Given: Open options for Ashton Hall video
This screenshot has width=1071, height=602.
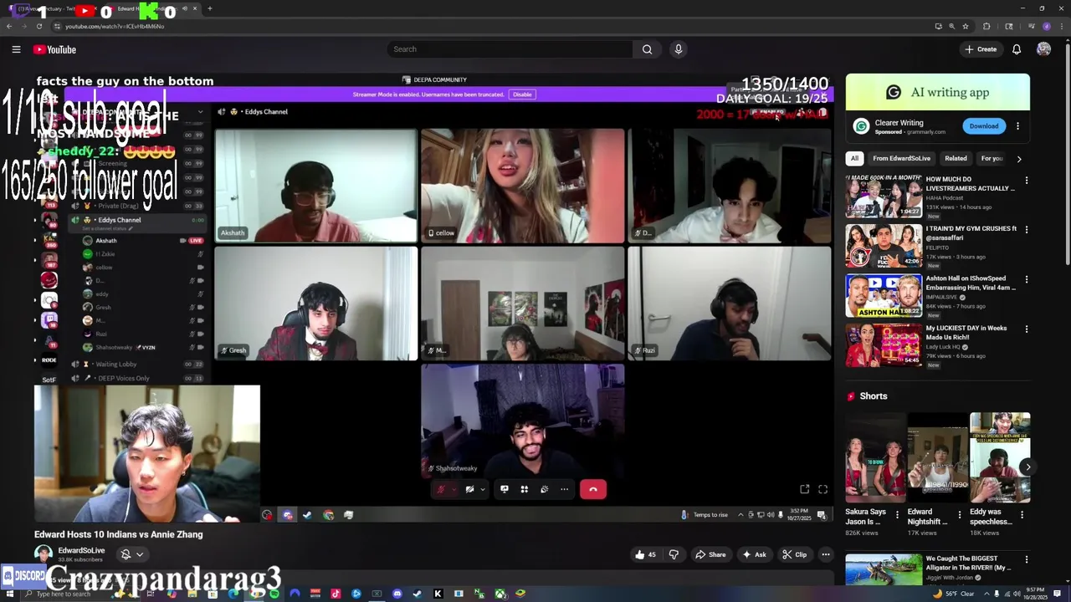Looking at the screenshot, I should (1027, 279).
